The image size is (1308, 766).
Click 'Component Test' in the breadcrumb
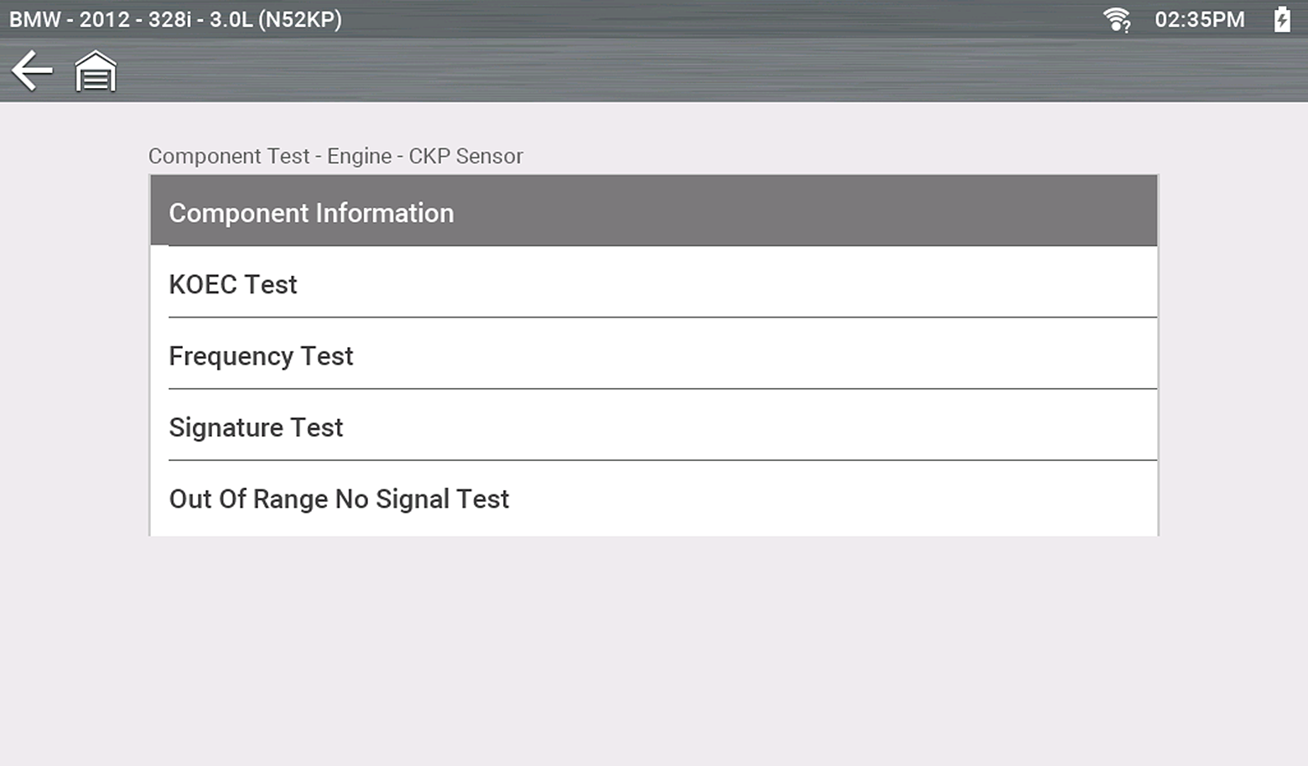click(229, 157)
